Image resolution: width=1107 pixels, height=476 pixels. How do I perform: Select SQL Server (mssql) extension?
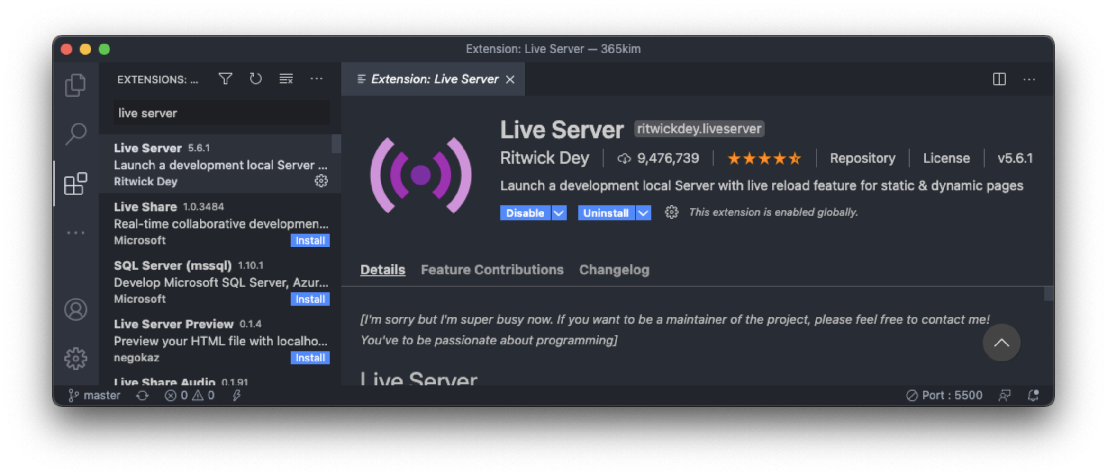[x=219, y=282]
